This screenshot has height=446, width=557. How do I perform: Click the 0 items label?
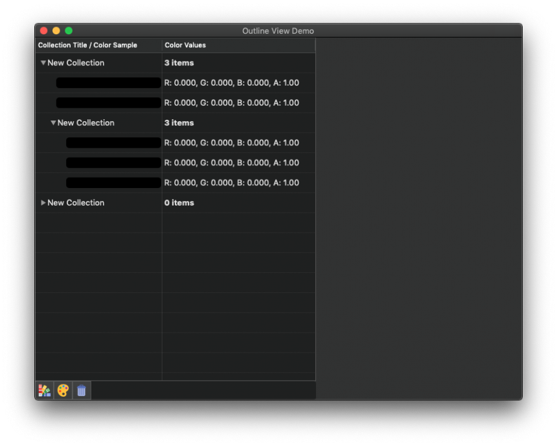pyautogui.click(x=179, y=202)
